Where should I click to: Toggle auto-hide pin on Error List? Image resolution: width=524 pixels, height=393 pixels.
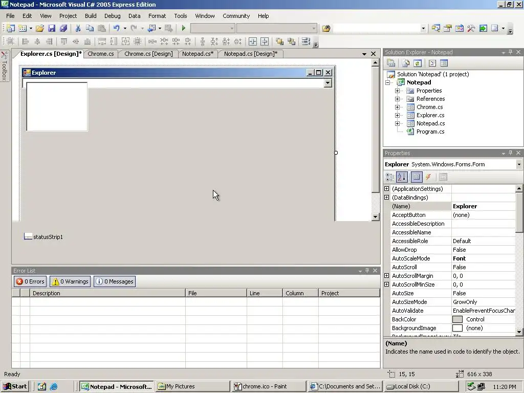367,271
